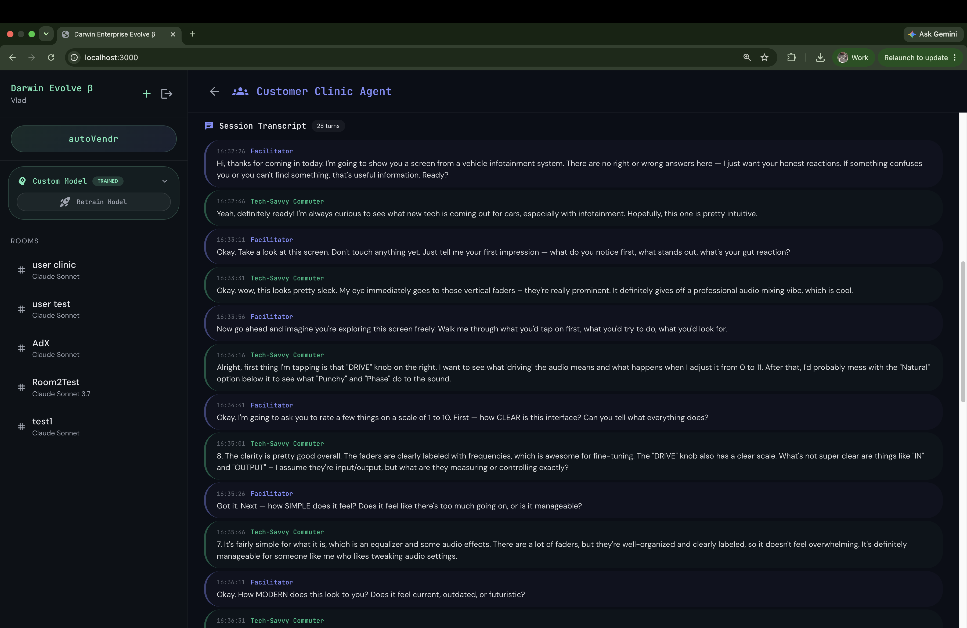Open a new browser tab
This screenshot has width=967, height=628.
[192, 34]
